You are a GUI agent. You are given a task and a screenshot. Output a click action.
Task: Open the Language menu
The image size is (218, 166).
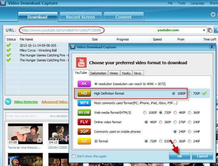click(x=197, y=3)
